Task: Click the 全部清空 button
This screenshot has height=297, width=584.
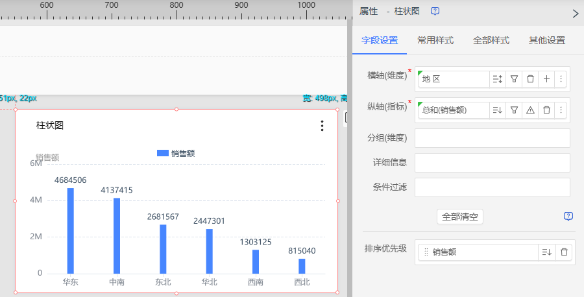Action: tap(460, 217)
